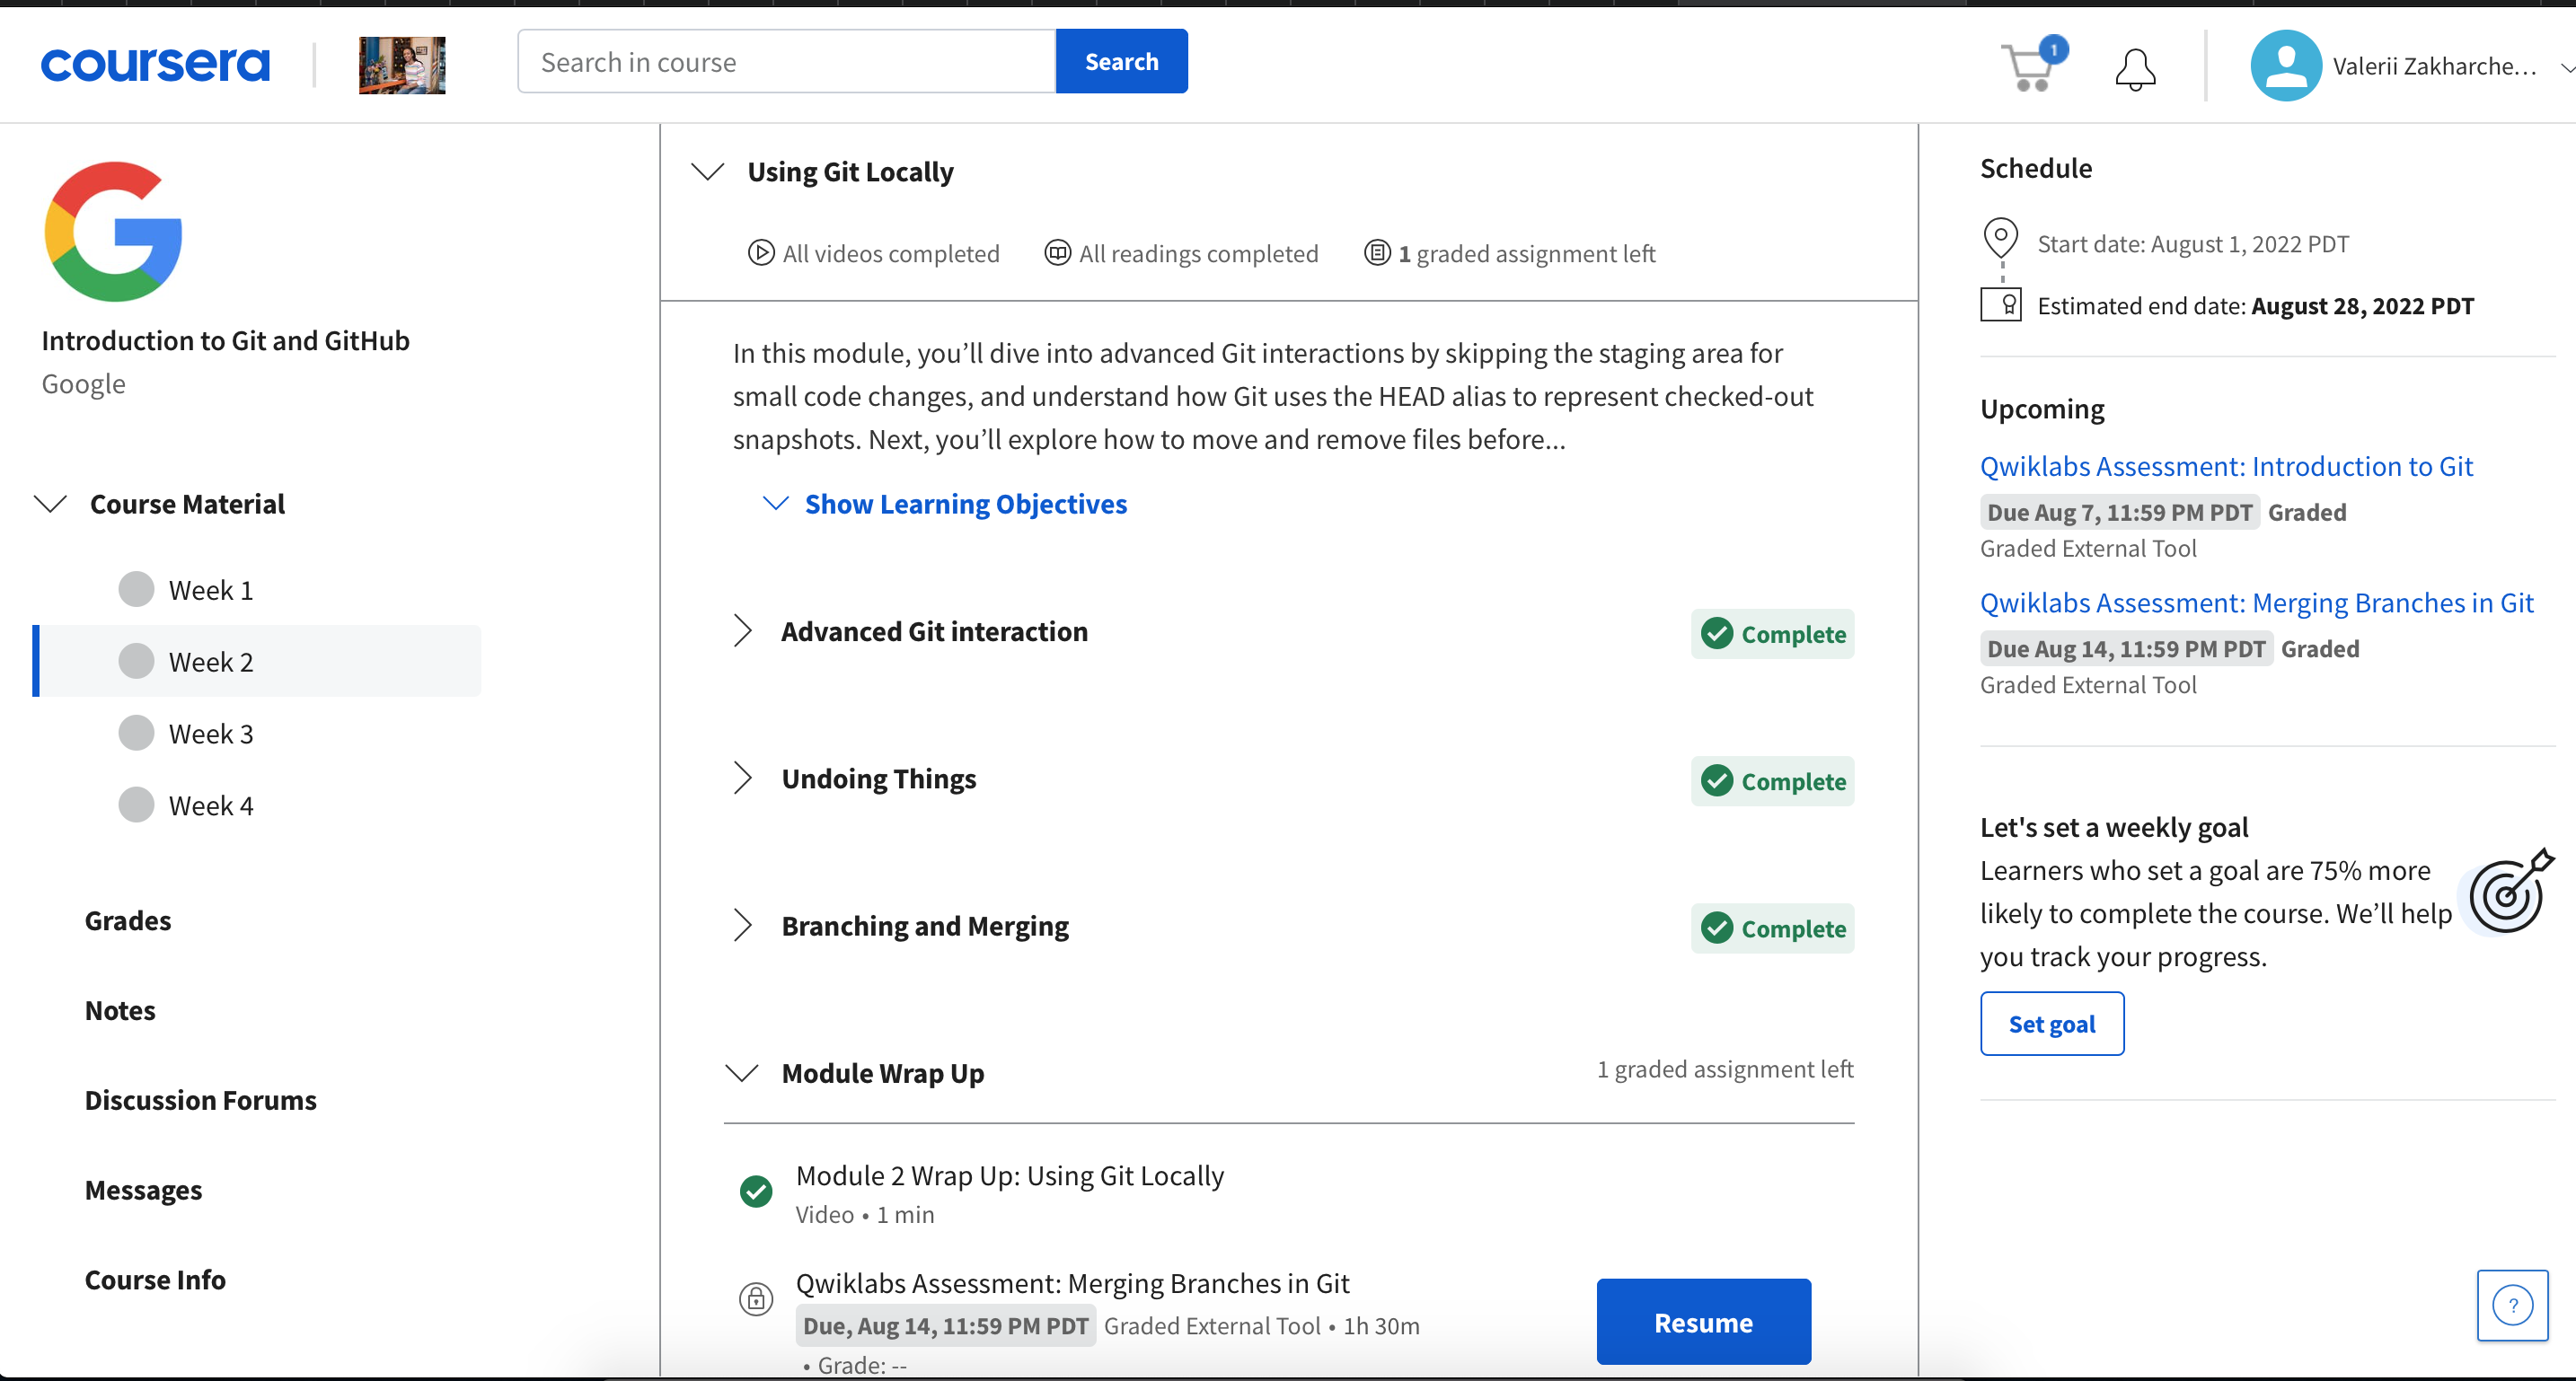
Task: Click the Week 4 progress circle
Action: (136, 805)
